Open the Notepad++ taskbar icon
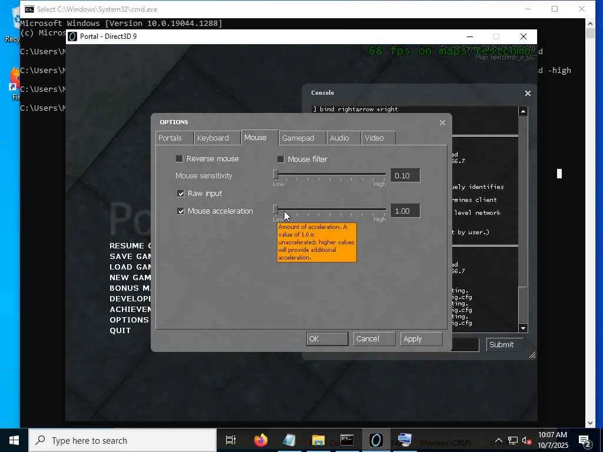 [289, 440]
